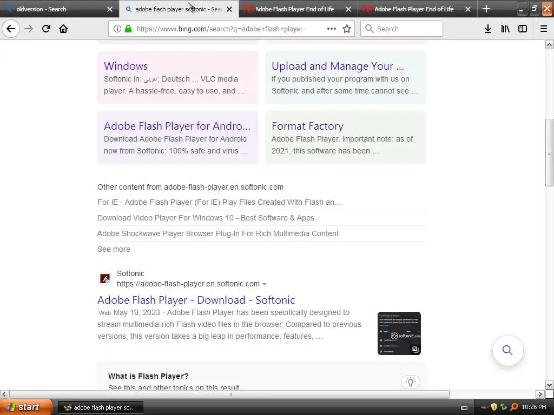Close the oldversion - Search tab
554x415 pixels.
tap(110, 9)
